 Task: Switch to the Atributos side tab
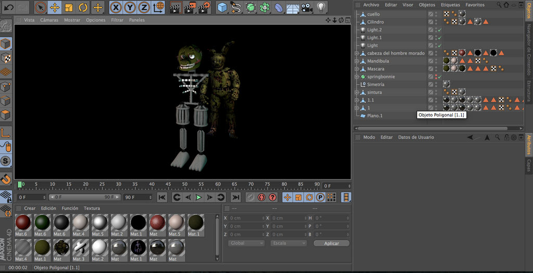[x=529, y=145]
